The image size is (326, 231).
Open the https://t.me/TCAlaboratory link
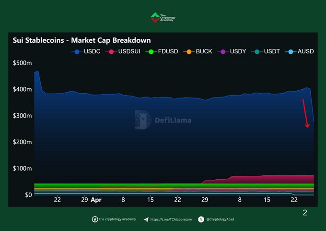click(171, 219)
